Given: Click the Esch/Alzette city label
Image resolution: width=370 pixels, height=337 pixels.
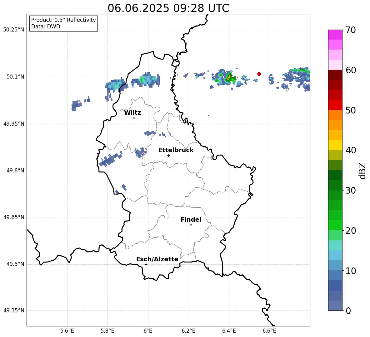Looking at the screenshot, I should click(157, 259).
